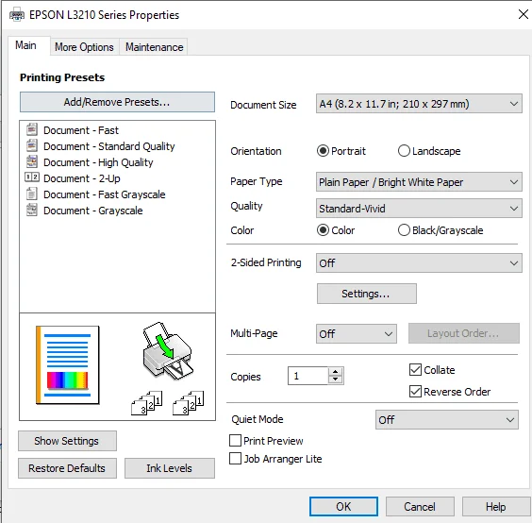The height and width of the screenshot is (523, 532).
Task: Open the Multi-Page dropdown
Action: [357, 333]
